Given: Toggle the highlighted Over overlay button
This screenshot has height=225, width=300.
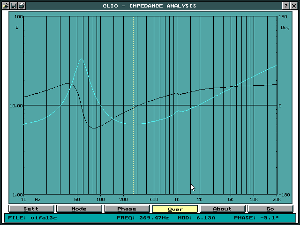Looking at the screenshot, I should tap(175, 209).
